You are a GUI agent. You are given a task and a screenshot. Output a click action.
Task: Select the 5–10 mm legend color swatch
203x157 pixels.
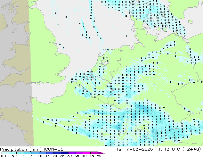35,153
